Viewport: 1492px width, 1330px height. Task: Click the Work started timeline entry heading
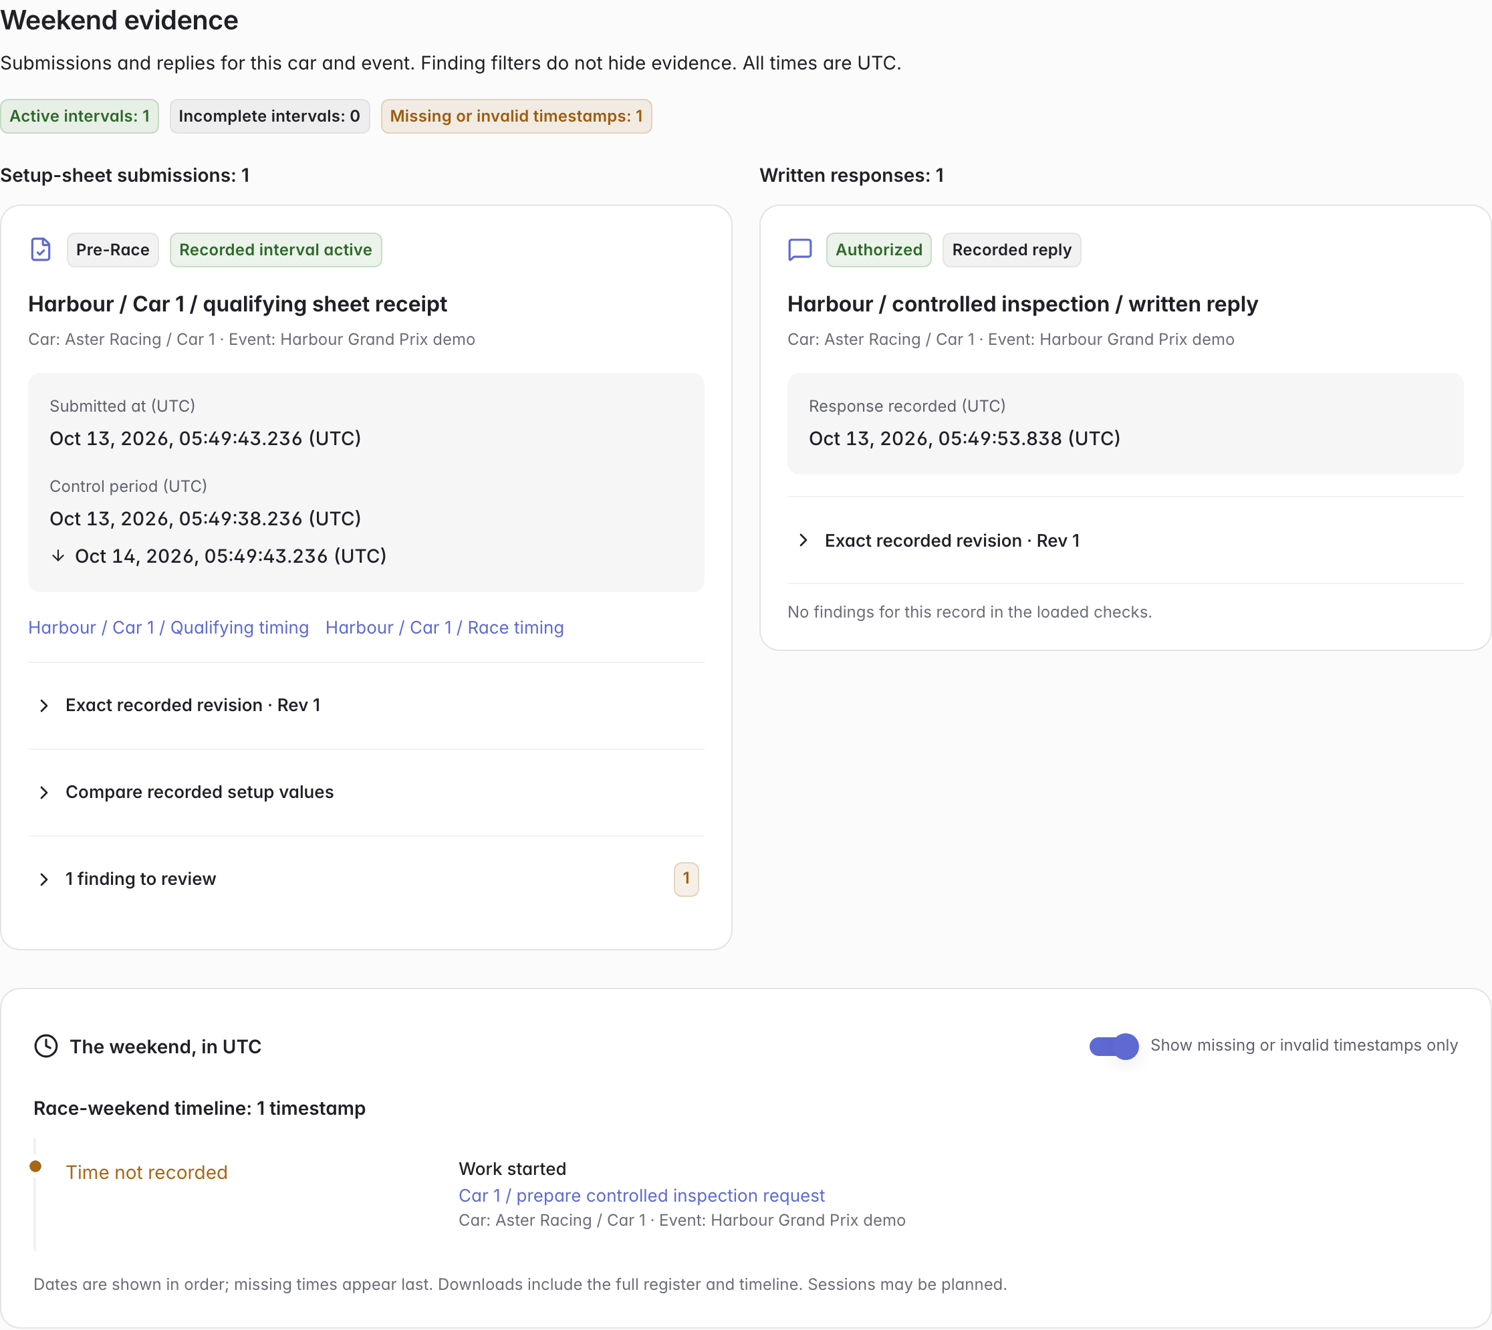coord(513,1168)
